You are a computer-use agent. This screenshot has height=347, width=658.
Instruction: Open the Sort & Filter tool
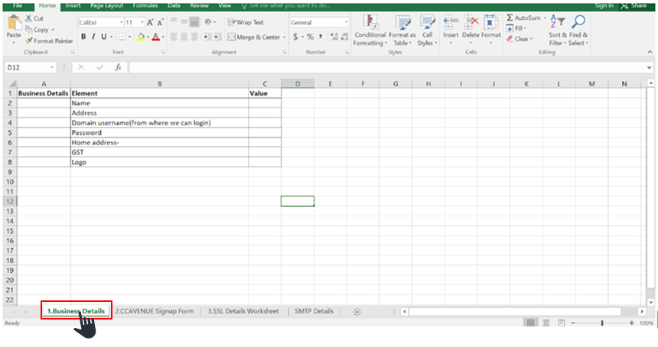[x=558, y=24]
